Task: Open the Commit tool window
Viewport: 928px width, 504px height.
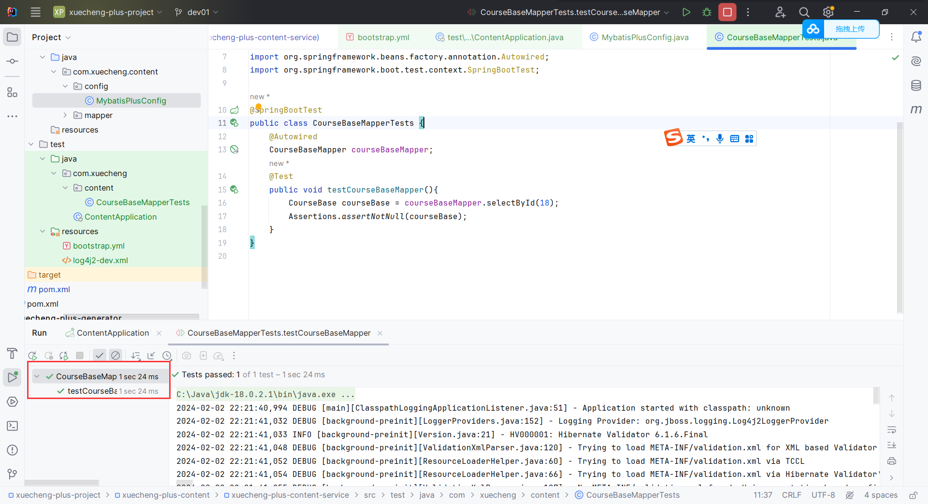Action: click(x=13, y=61)
